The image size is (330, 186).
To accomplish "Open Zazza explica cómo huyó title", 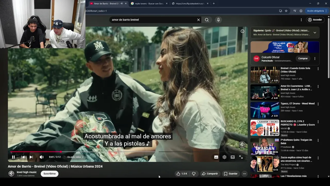I will 296,159.
